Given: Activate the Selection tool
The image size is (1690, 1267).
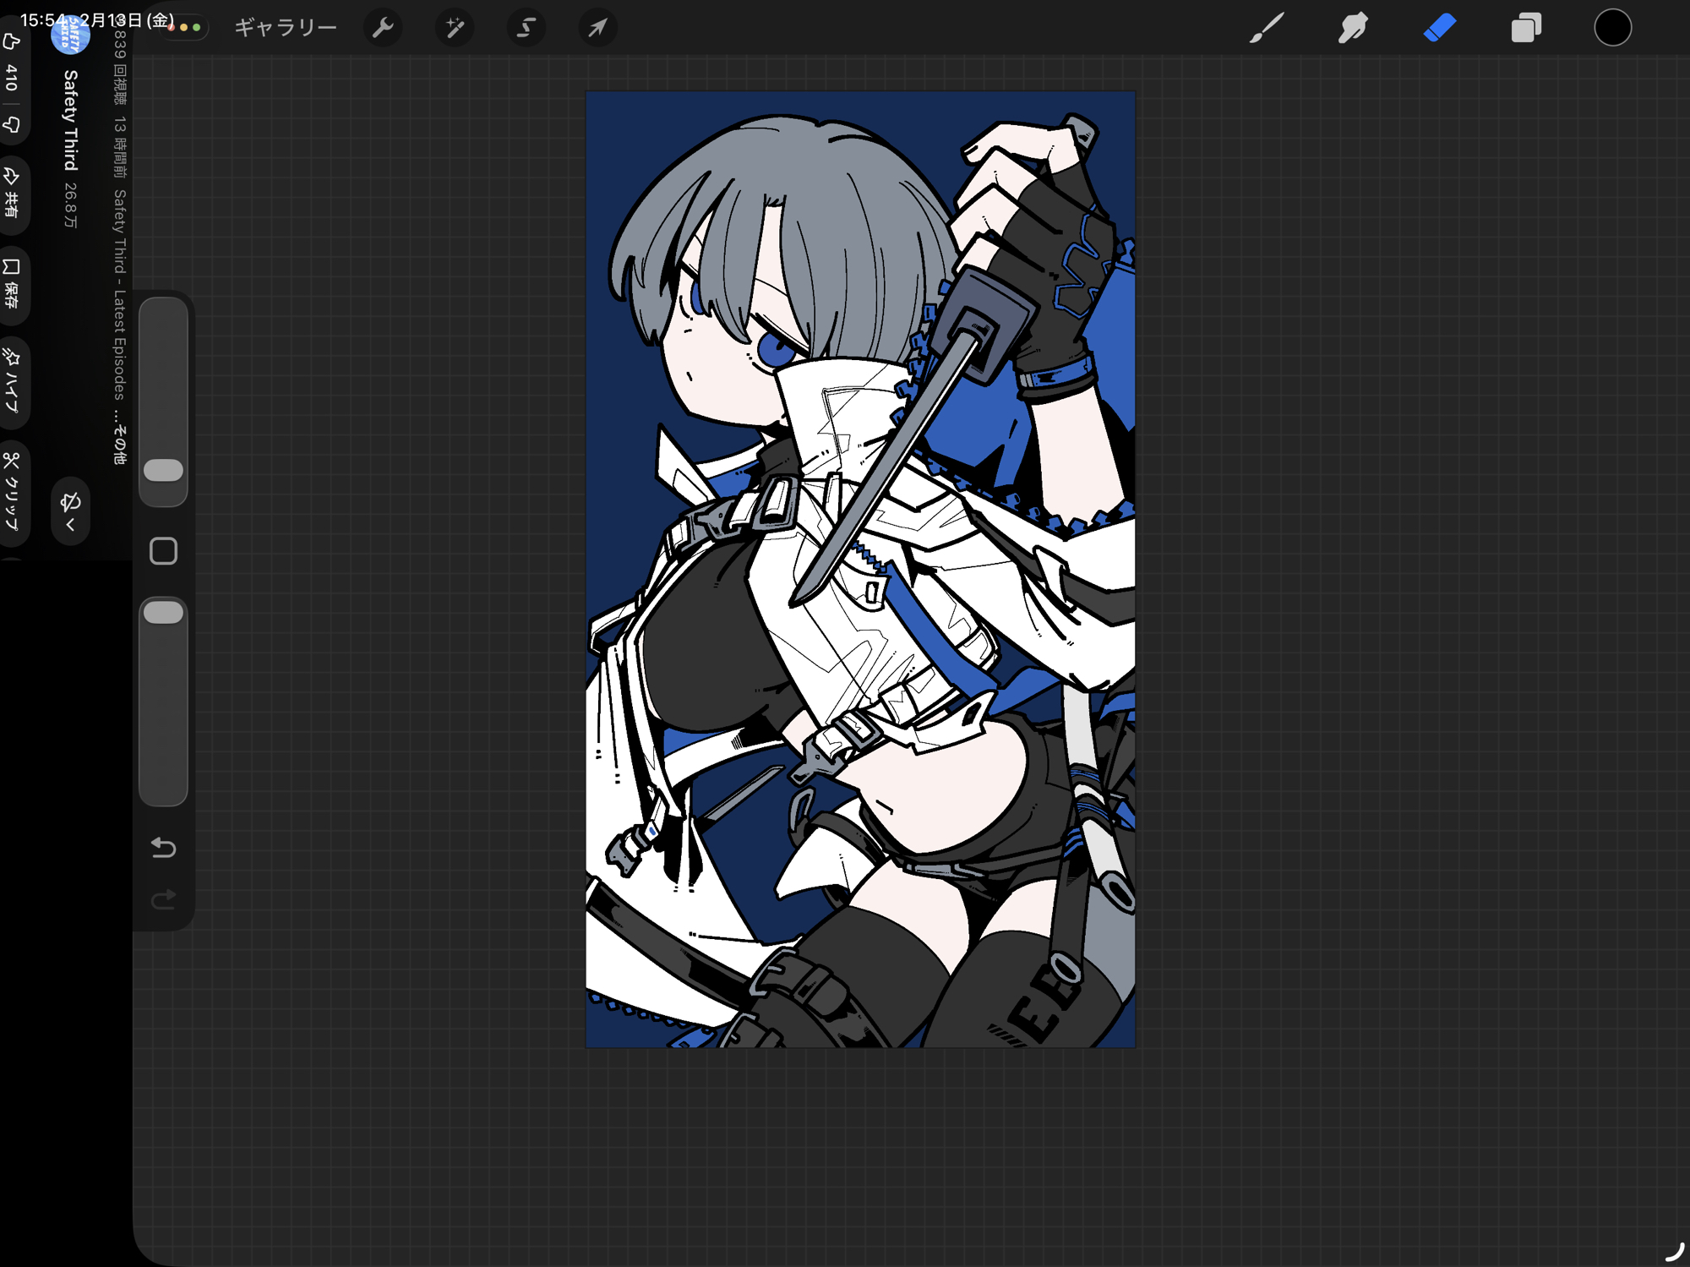Looking at the screenshot, I should click(526, 28).
